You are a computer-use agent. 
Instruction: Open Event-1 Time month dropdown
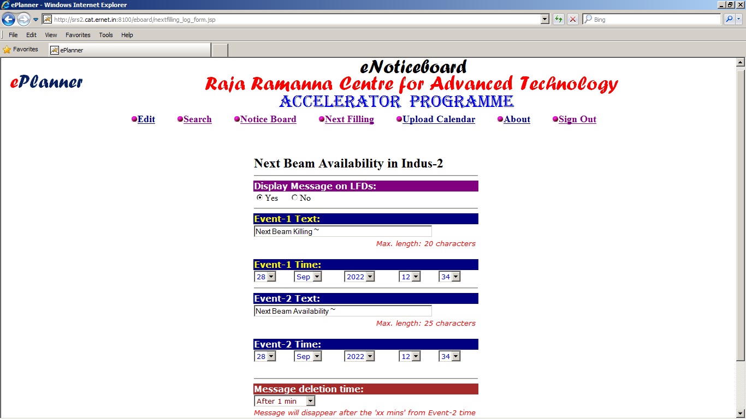(x=308, y=277)
